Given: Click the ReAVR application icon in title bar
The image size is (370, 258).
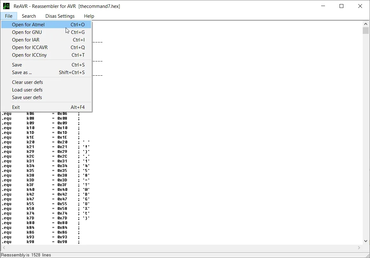Looking at the screenshot, I should click(x=6, y=6).
